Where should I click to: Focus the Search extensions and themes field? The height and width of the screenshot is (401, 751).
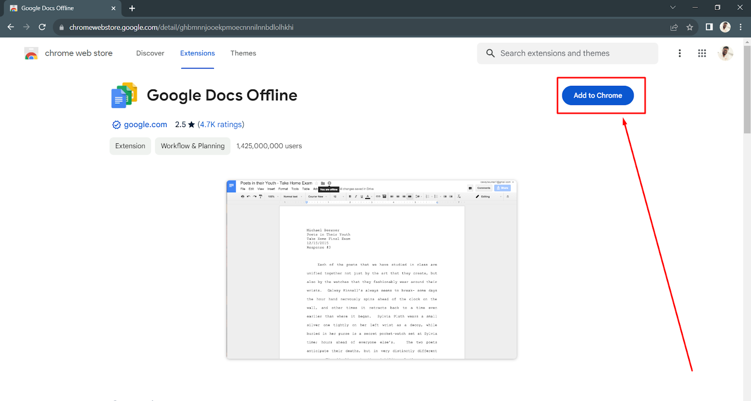point(567,53)
